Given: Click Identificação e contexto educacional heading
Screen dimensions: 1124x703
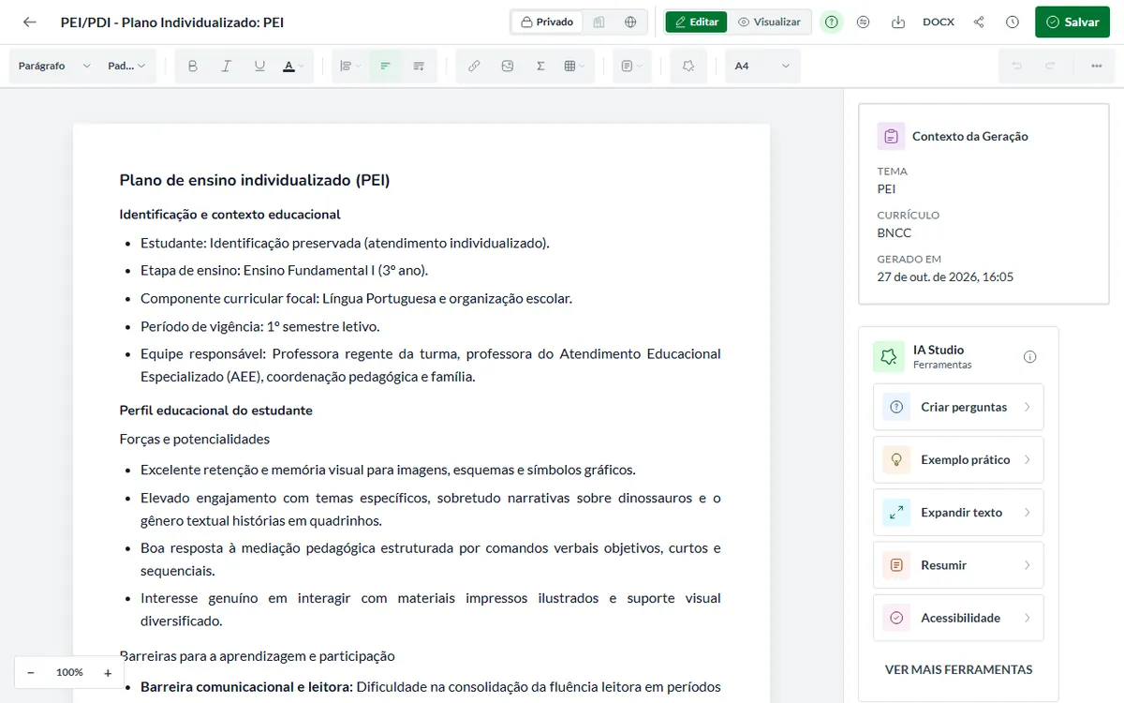Looking at the screenshot, I should point(229,215).
